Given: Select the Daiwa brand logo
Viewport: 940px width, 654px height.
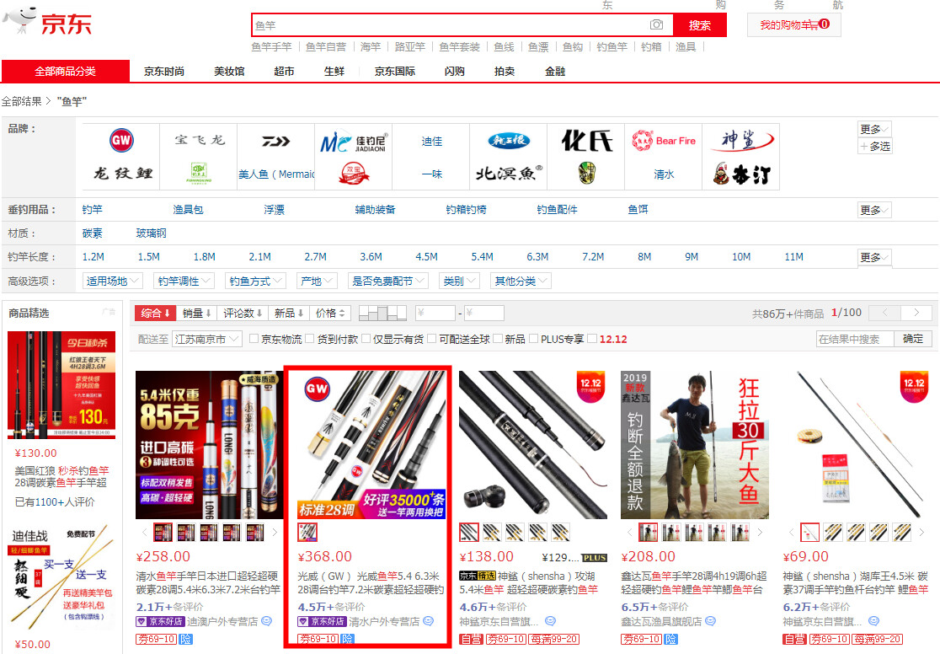Looking at the screenshot, I should (x=275, y=141).
